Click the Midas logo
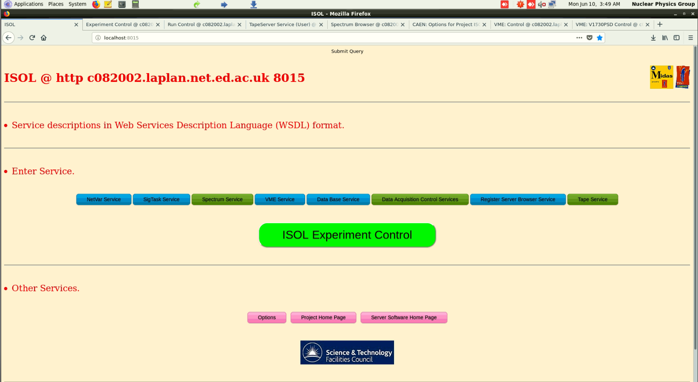The width and height of the screenshot is (698, 382). tap(661, 77)
